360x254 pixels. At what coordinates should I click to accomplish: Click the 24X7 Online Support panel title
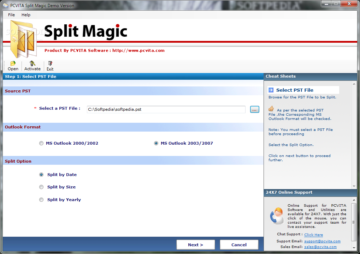point(289,192)
